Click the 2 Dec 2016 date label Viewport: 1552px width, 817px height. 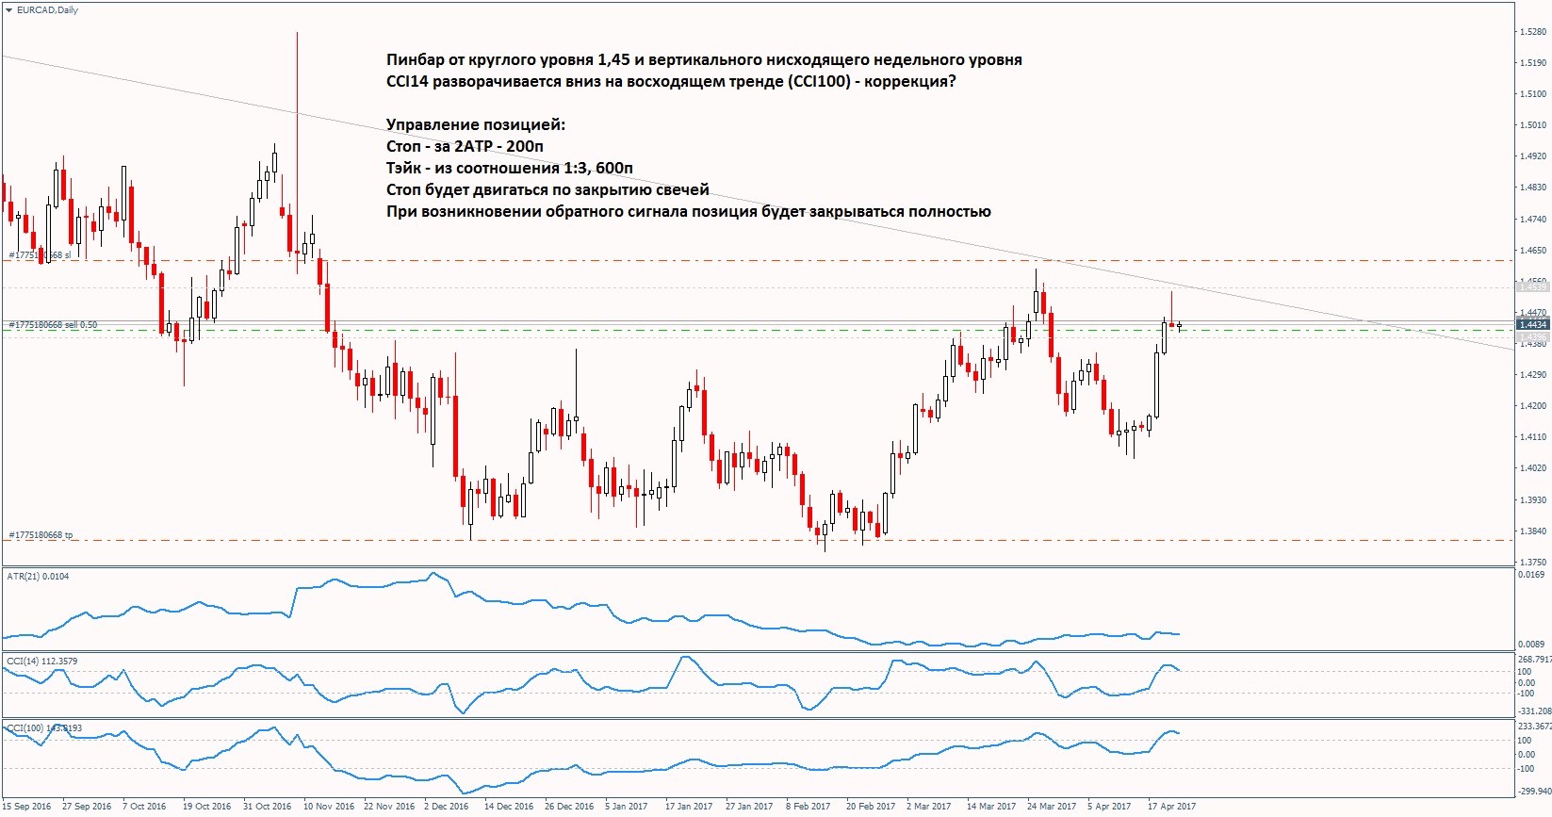(446, 806)
